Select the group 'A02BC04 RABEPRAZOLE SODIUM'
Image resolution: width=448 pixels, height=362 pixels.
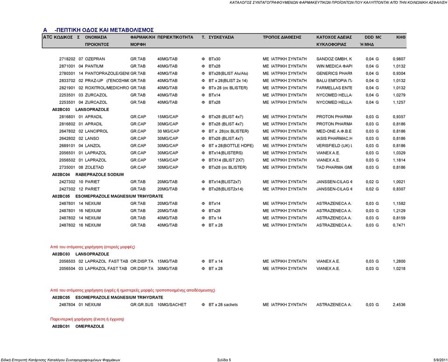(88, 175)
